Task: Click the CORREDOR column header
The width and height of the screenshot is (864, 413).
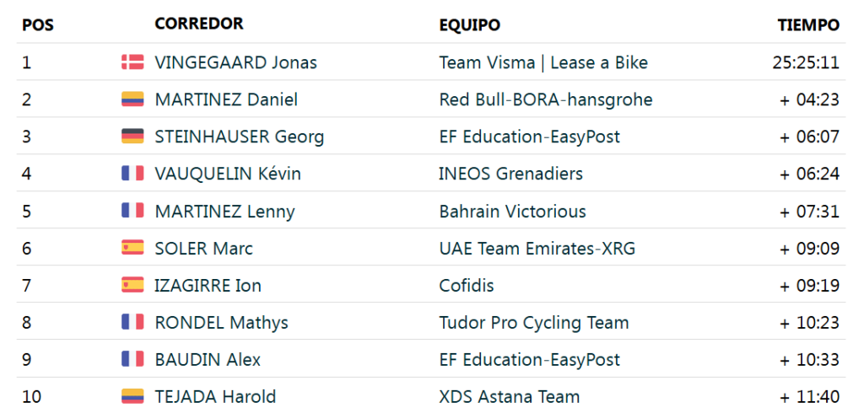Action: pos(199,24)
